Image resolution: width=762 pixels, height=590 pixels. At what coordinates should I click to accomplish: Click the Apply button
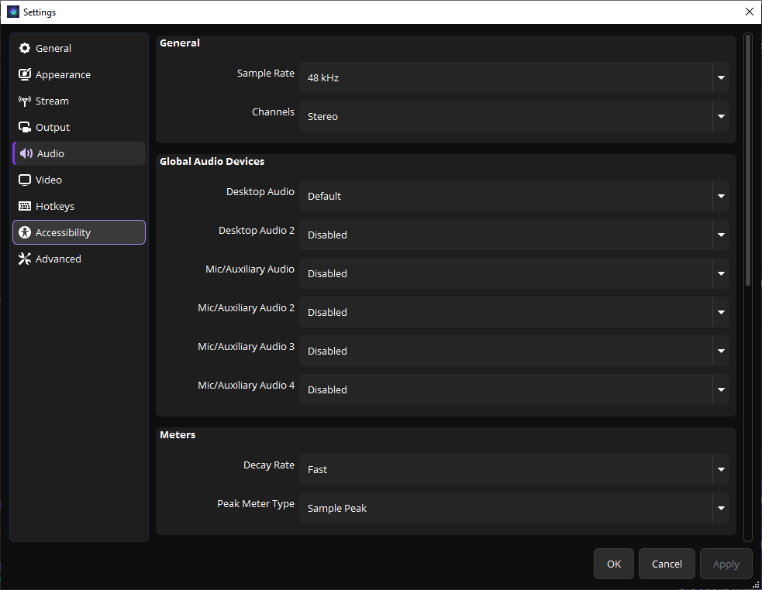click(x=726, y=564)
